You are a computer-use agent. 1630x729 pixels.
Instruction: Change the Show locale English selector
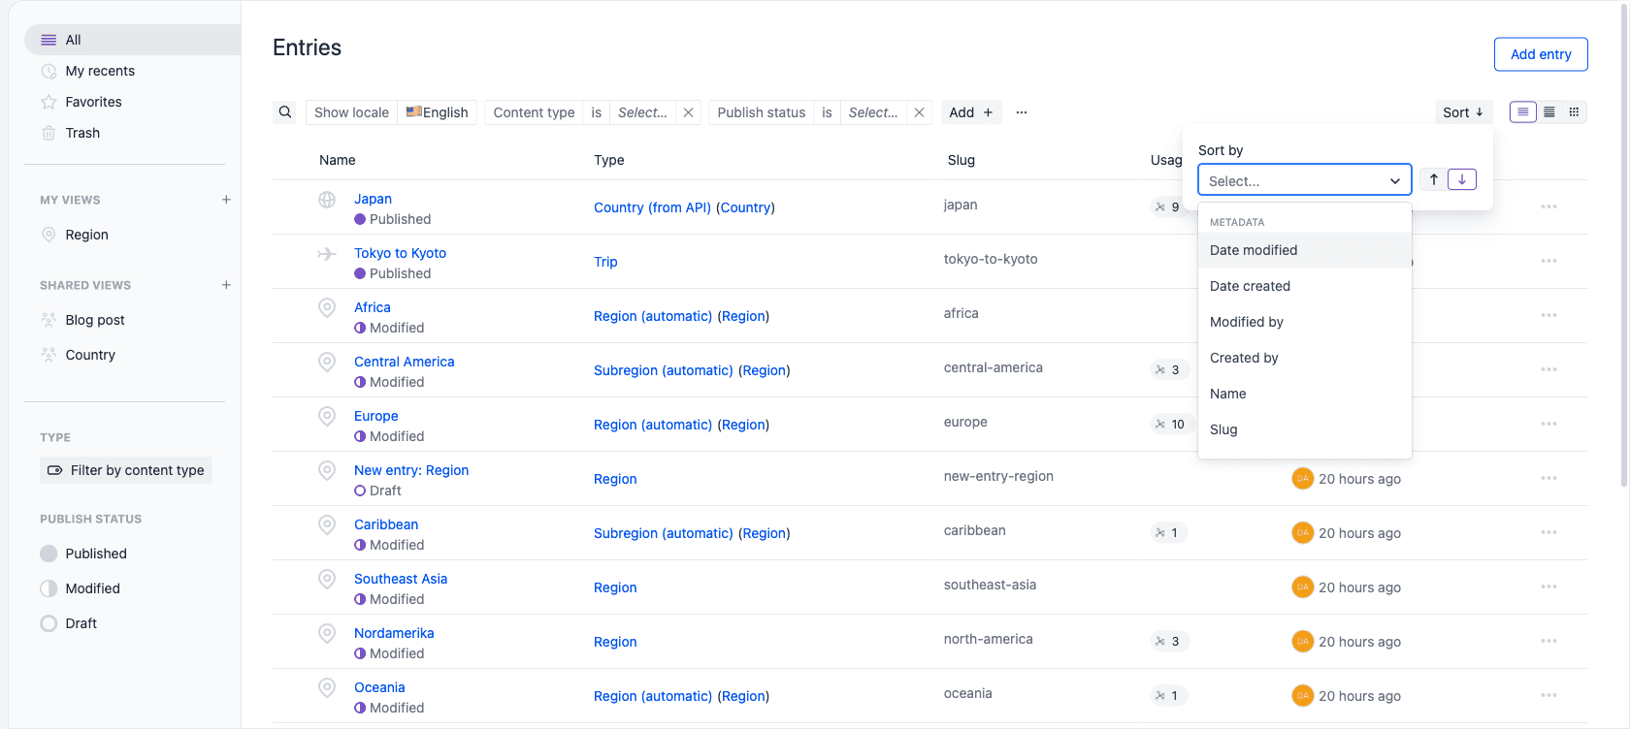[x=437, y=112]
